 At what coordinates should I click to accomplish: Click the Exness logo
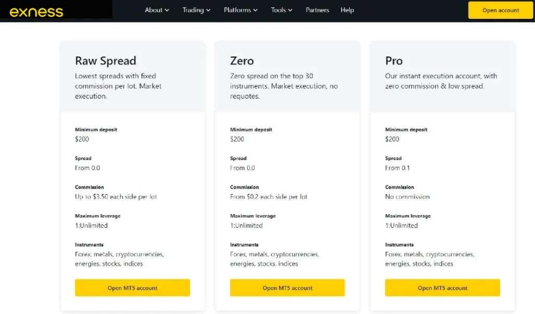[x=36, y=11]
